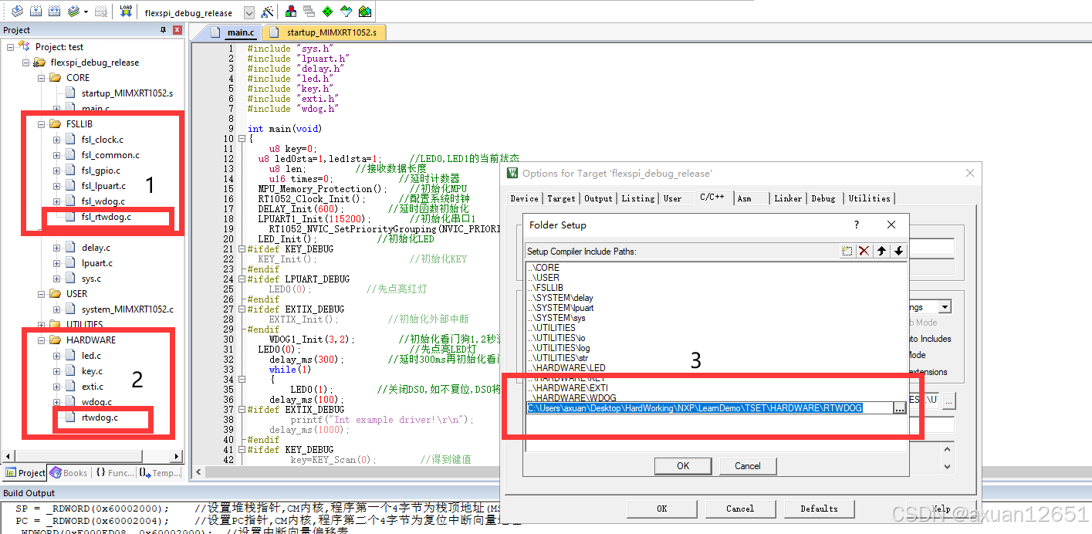Screen dimensions: 1092x534
Task: Switch to the Project bottom panel tab
Action: 25,473
